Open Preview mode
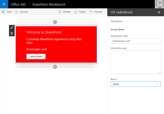Image resolution: width=164 pixels, height=114 pixels. [96, 12]
